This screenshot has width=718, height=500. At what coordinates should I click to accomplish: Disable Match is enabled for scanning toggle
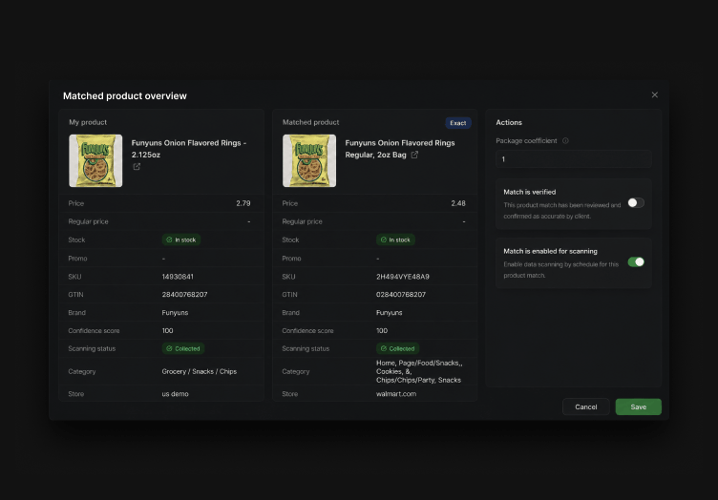[x=636, y=261]
